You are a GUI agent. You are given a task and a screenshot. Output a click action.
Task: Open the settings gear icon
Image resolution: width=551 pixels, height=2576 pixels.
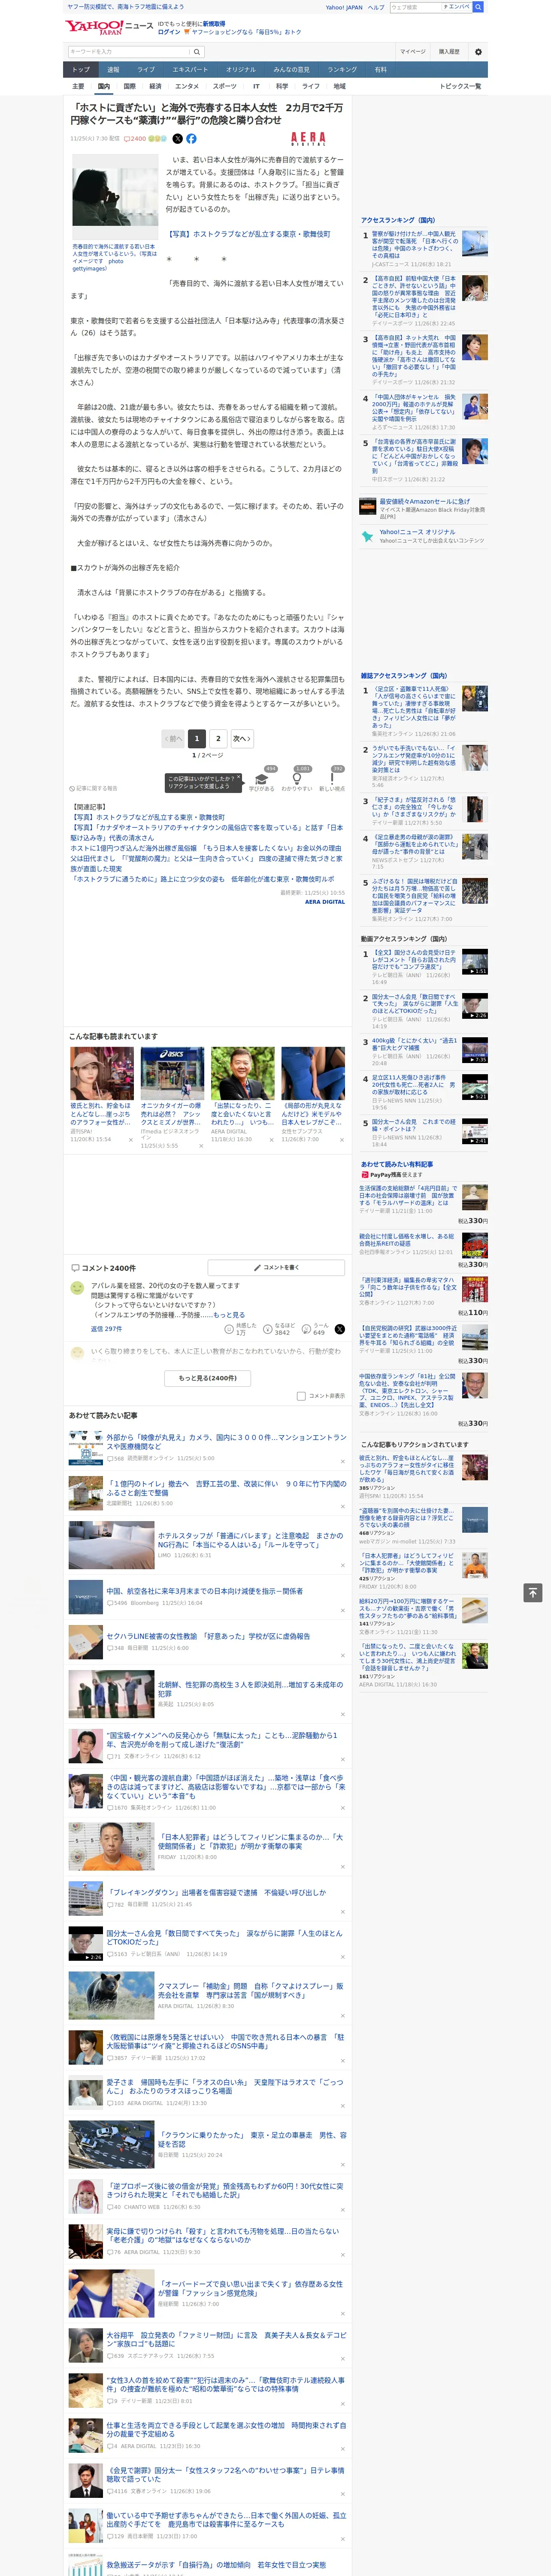(x=478, y=51)
